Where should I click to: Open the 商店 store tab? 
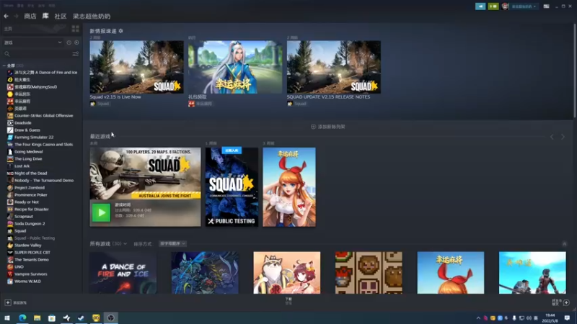pyautogui.click(x=30, y=16)
